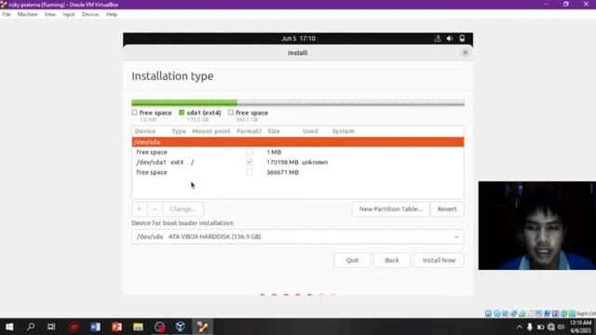Click the Type column header
Image resolution: width=596 pixels, height=335 pixels.
pyautogui.click(x=179, y=131)
